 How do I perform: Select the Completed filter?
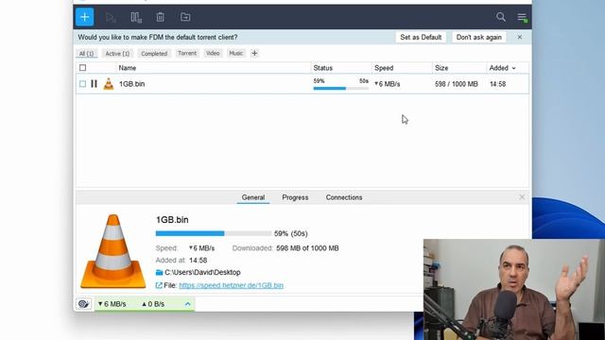click(x=154, y=54)
